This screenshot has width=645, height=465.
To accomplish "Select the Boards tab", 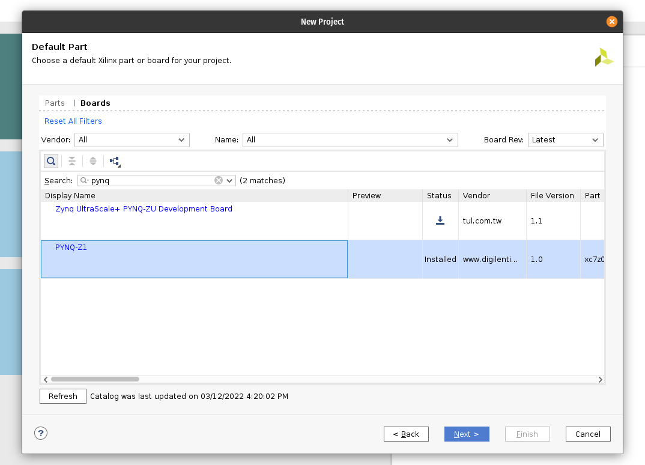I will pyautogui.click(x=95, y=103).
